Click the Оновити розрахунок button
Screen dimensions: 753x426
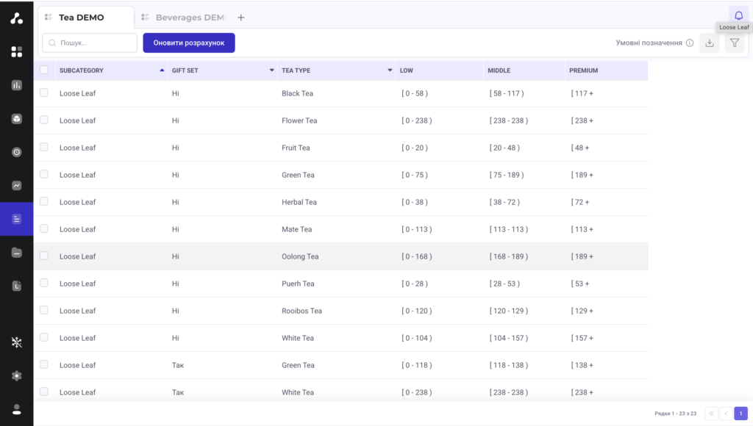tap(189, 43)
